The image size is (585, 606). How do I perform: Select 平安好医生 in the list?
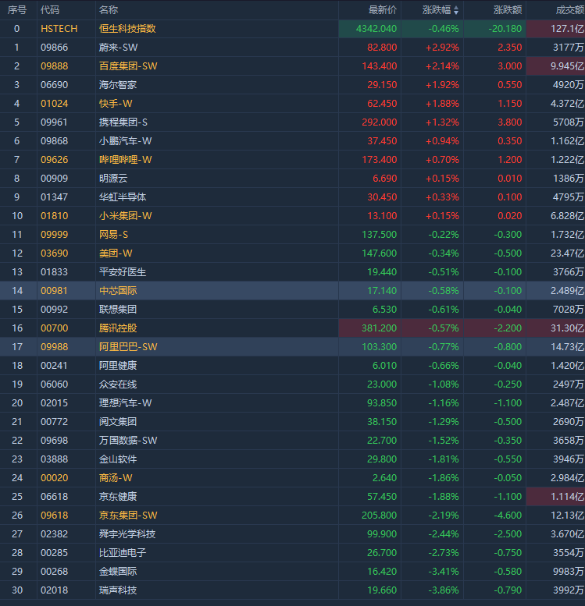tap(123, 272)
